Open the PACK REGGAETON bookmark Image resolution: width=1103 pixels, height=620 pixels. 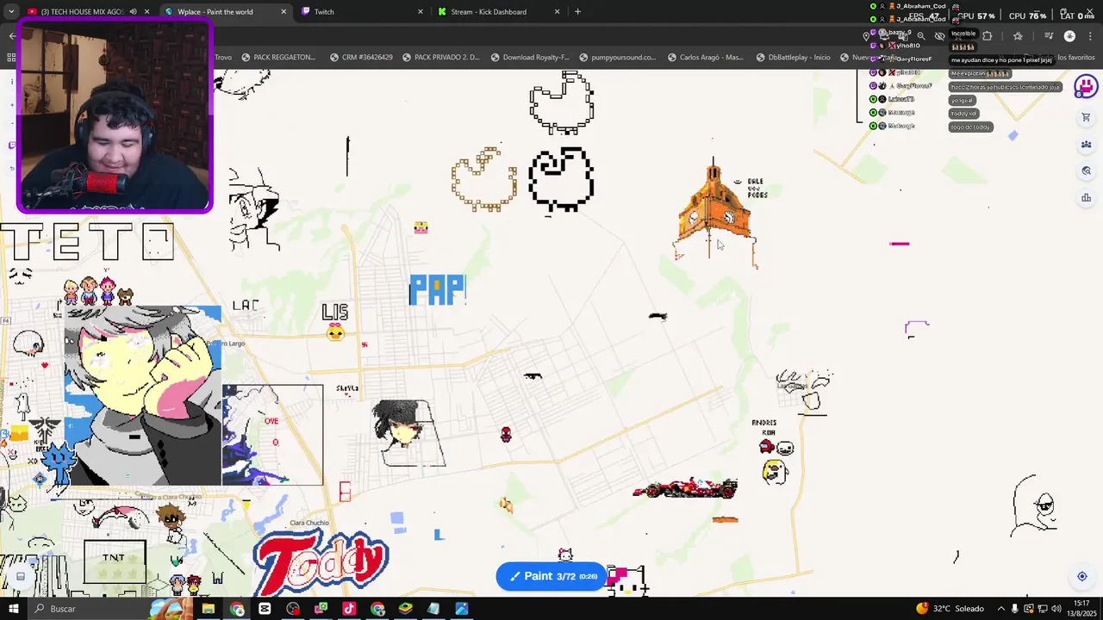[277, 58]
